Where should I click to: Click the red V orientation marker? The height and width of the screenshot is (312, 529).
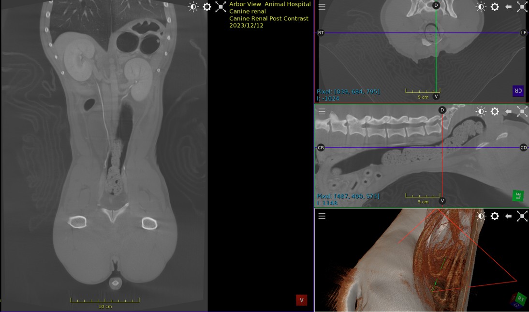(x=302, y=300)
